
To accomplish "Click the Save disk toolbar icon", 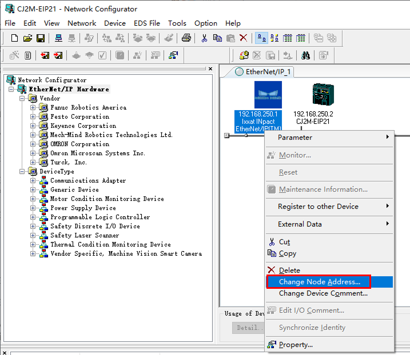I will pos(41,38).
